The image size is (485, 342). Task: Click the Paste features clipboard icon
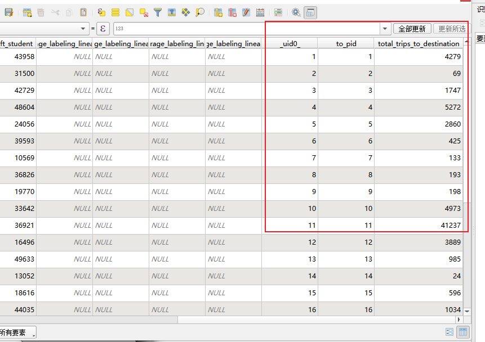coord(83,12)
